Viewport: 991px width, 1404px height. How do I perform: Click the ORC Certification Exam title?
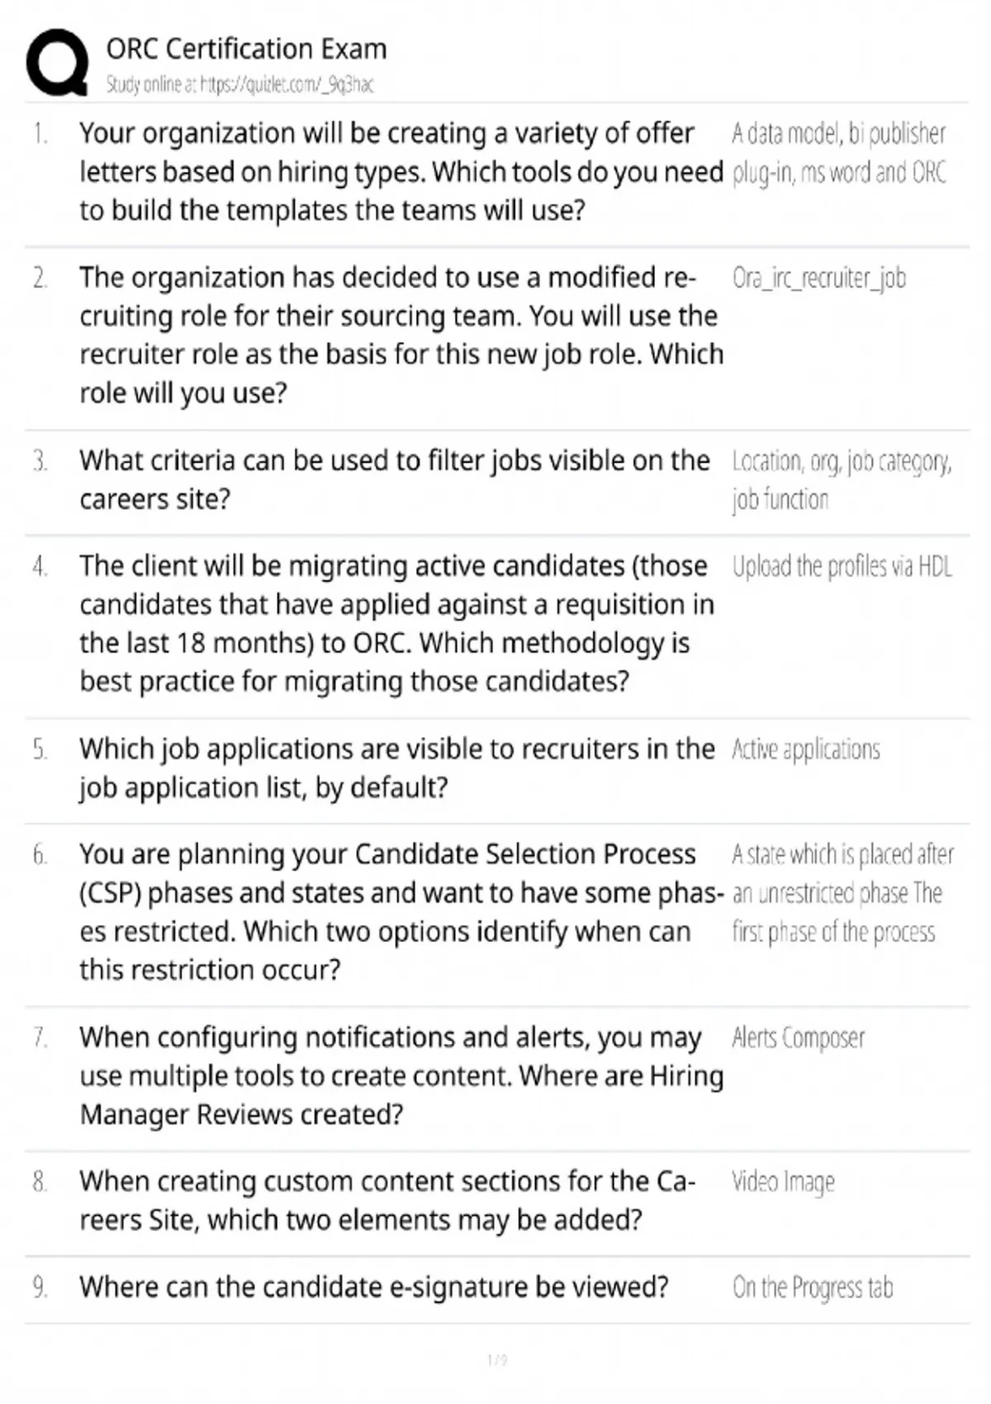point(246,49)
